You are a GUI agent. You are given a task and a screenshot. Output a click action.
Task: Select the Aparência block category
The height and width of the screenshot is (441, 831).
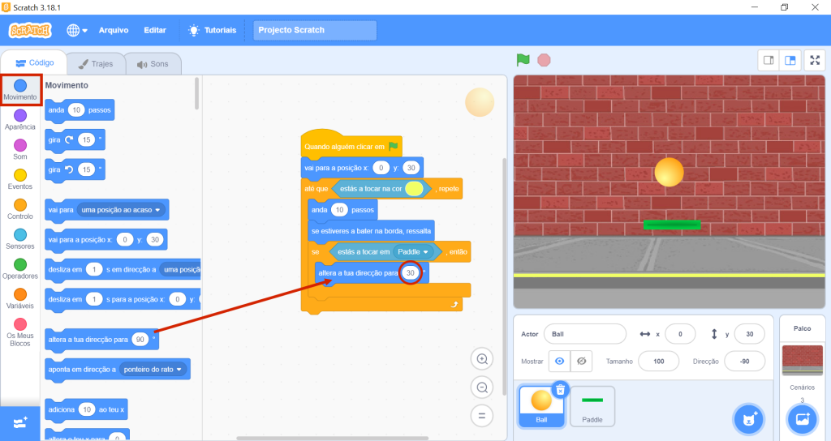(x=20, y=120)
